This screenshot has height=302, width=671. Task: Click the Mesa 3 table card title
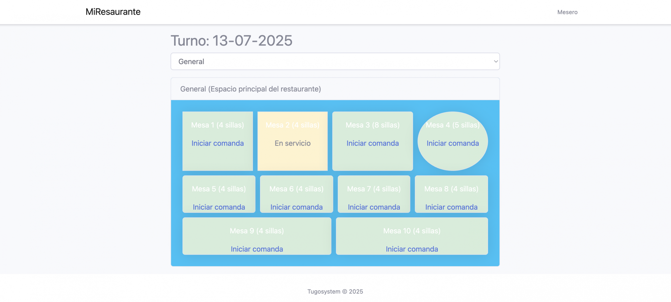(372, 125)
